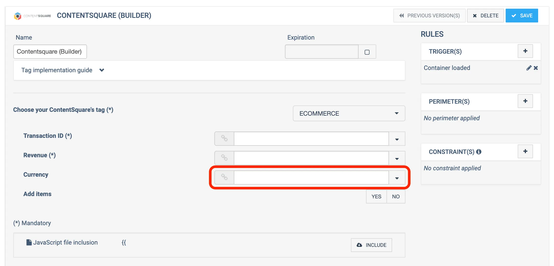Click the Save button
The width and height of the screenshot is (554, 266).
click(522, 16)
